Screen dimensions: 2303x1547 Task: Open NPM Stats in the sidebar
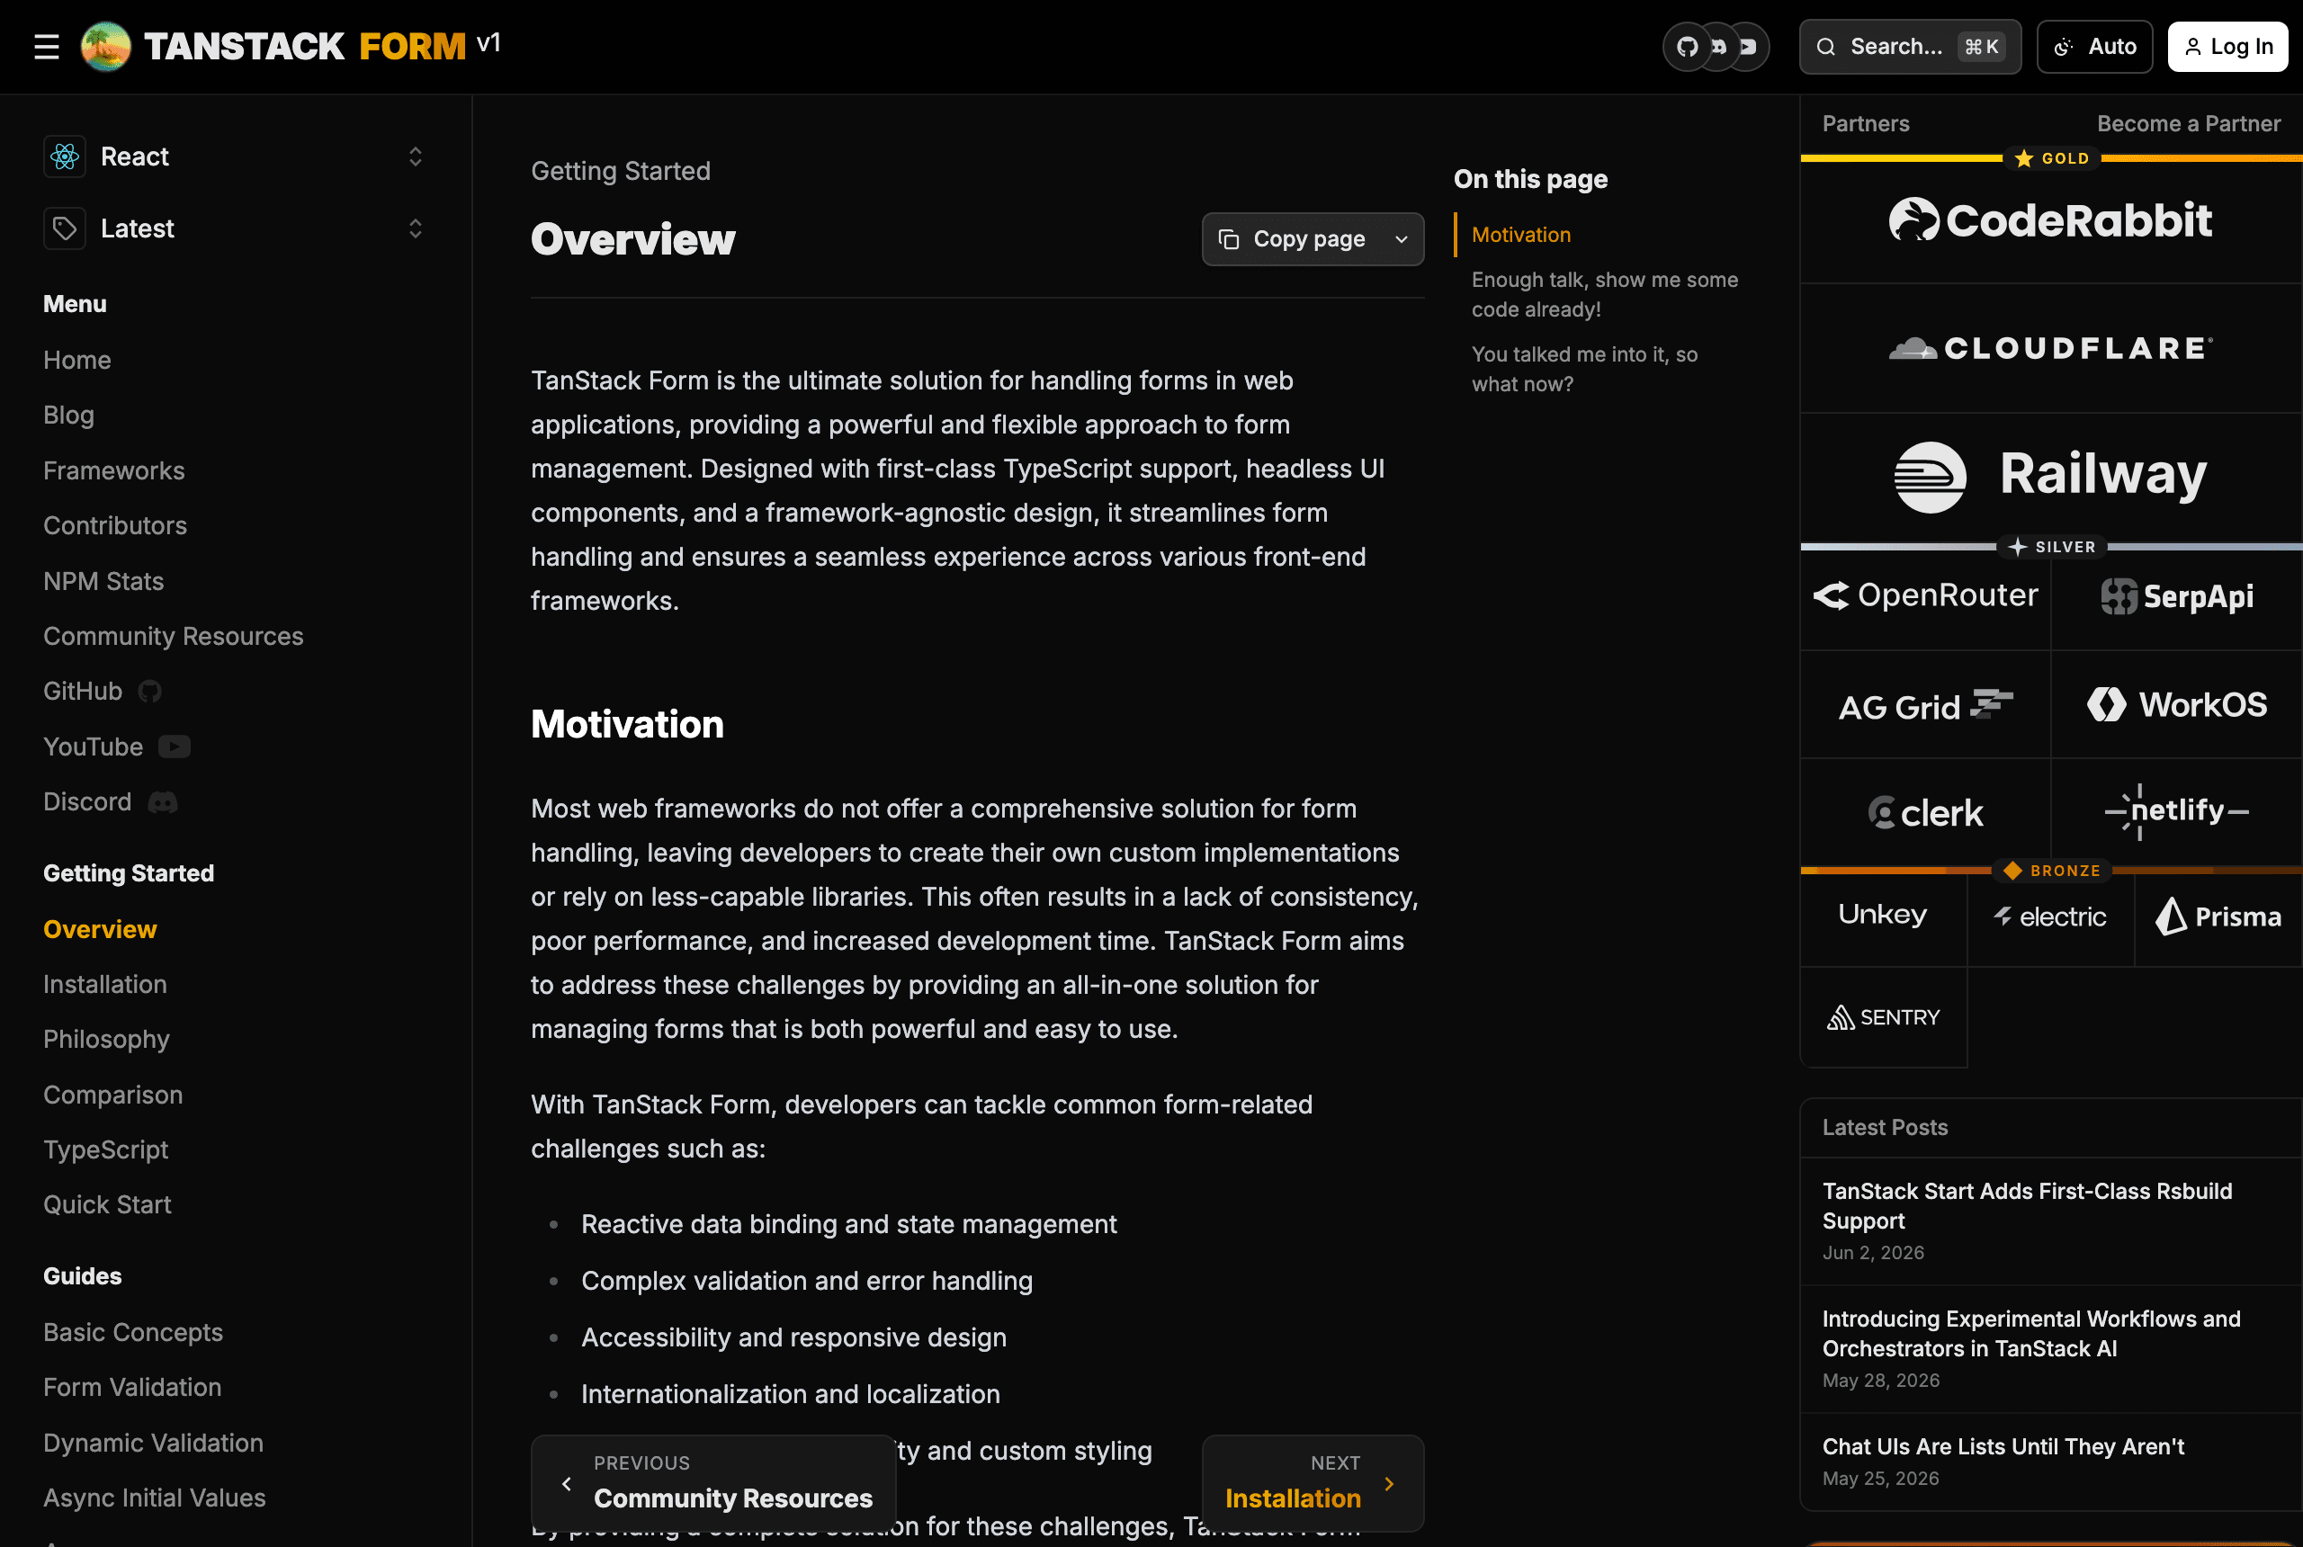coord(103,581)
